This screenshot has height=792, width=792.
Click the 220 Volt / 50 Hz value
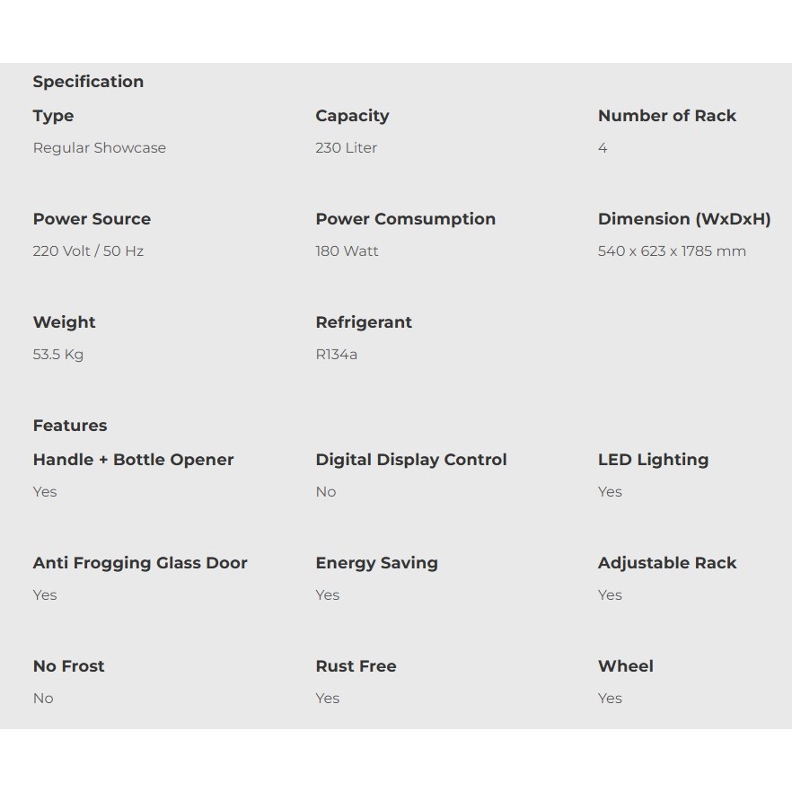(88, 251)
